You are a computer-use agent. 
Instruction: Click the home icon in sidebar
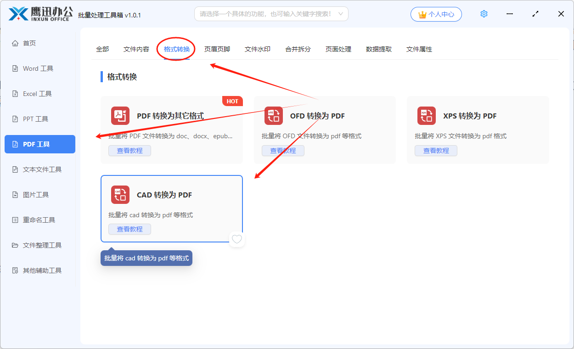click(15, 43)
